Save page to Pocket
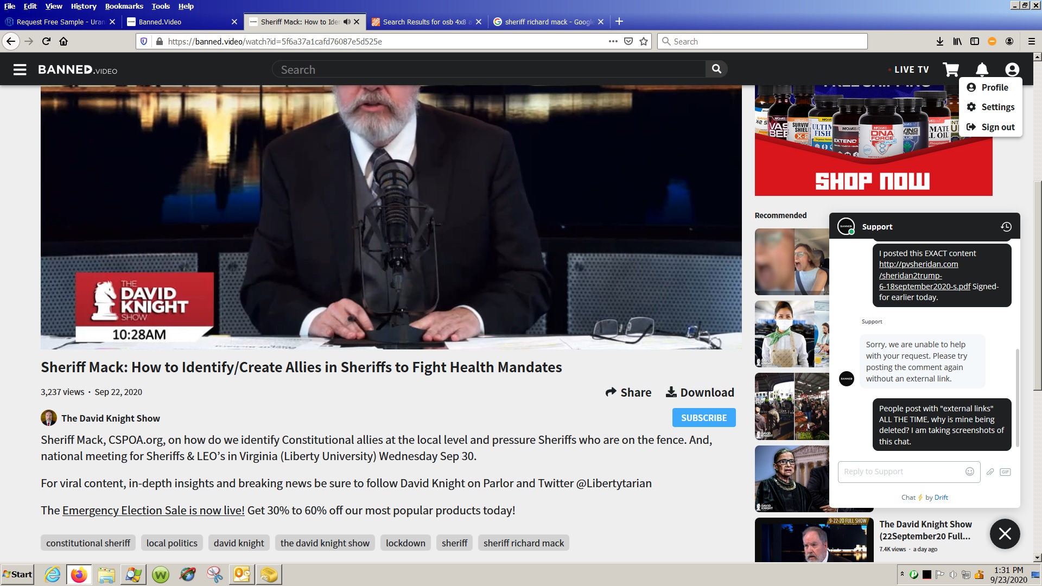The width and height of the screenshot is (1042, 586). (628, 41)
